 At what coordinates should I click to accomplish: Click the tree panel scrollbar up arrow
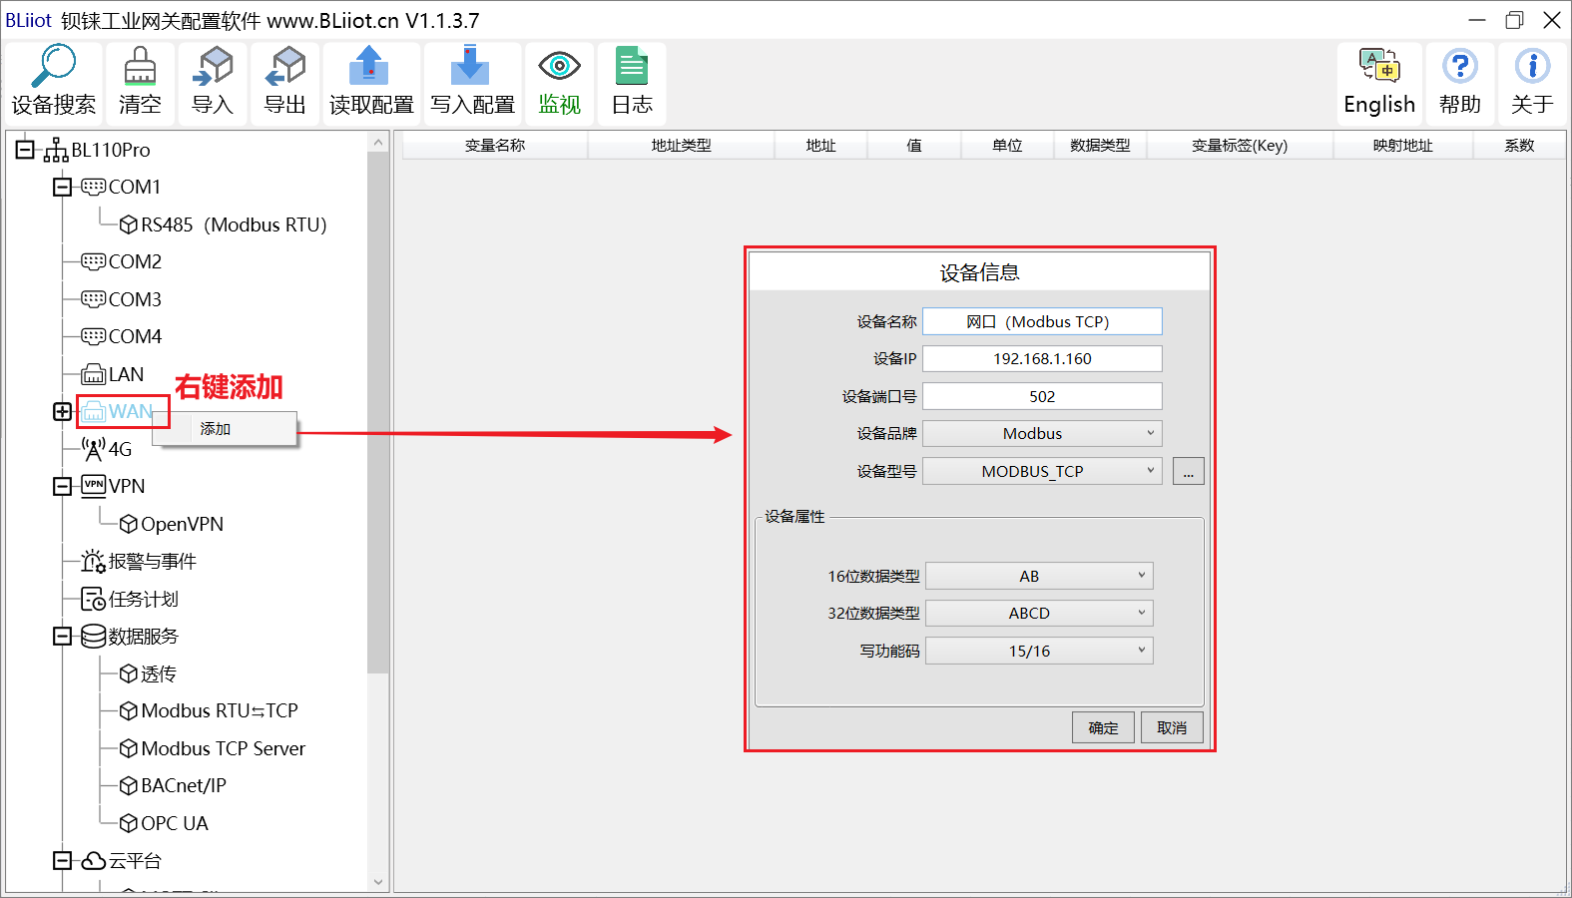point(377,143)
